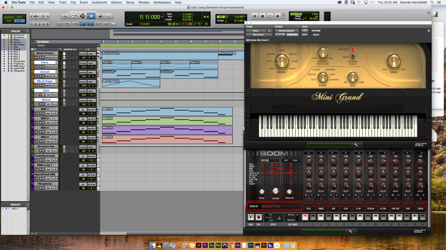Adjust Boom Volume knob
Viewport: 446px width, 250px height.
[x=275, y=191]
